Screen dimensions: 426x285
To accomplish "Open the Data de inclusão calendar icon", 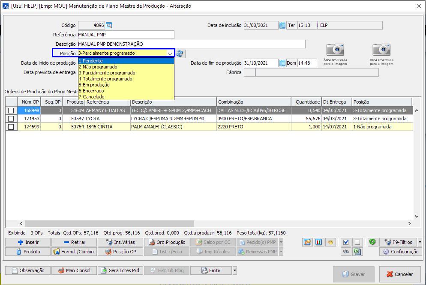I will click(282, 26).
